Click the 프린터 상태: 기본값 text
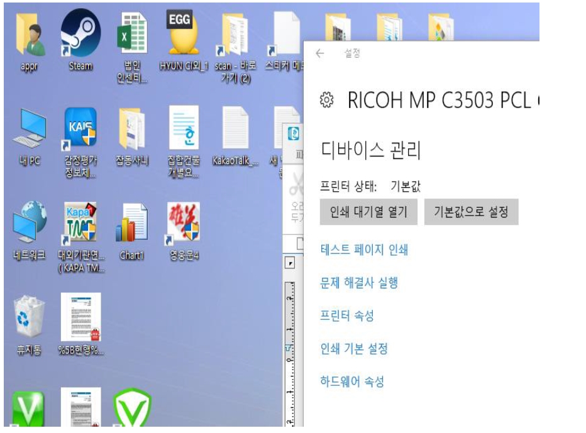586x433 pixels. [370, 186]
